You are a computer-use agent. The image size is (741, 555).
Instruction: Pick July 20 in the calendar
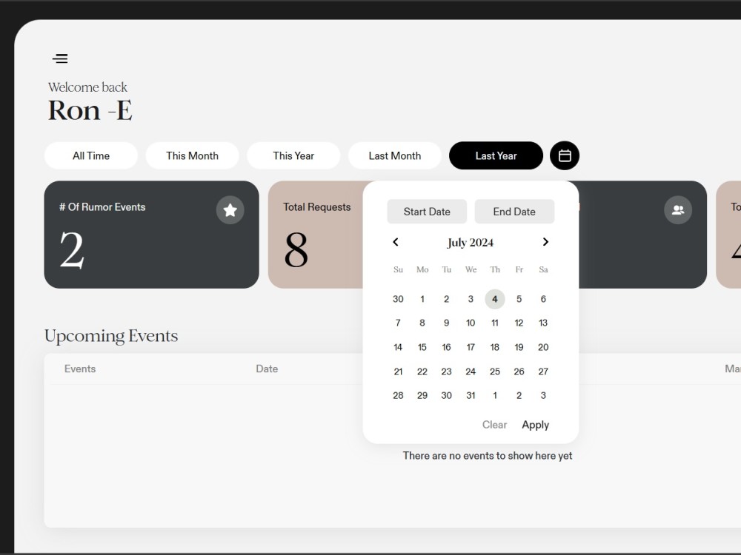click(543, 347)
